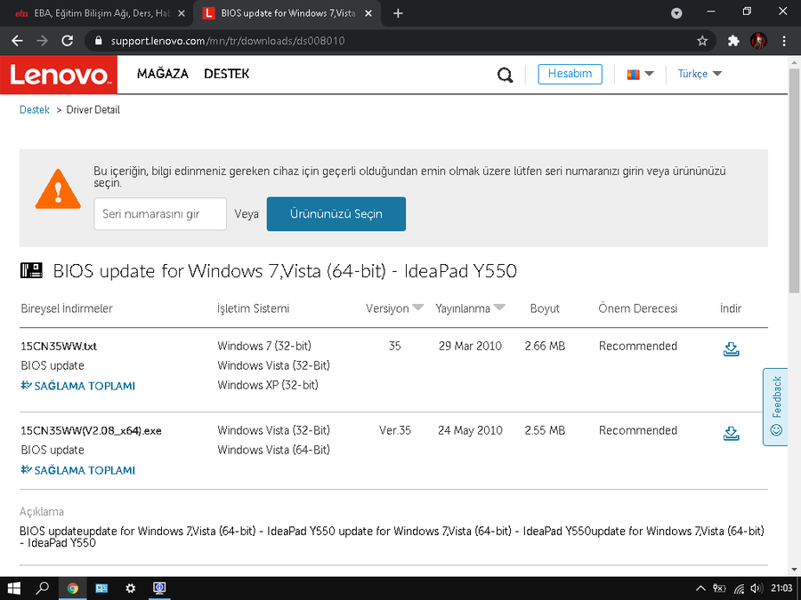Open the Feedback side tab
Viewport: 801px width, 600px height.
775,406
